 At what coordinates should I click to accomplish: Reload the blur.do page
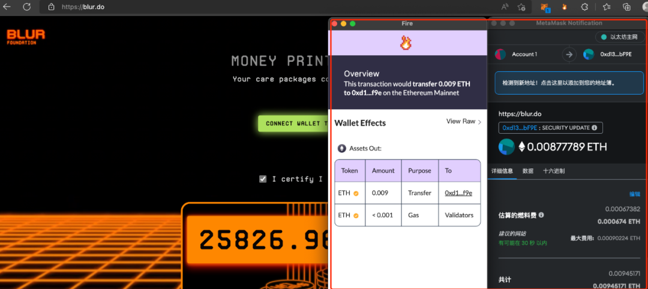point(27,7)
